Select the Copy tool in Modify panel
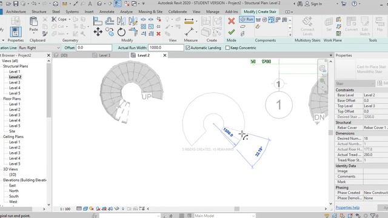This screenshot has width=388, height=218. [x=109, y=32]
